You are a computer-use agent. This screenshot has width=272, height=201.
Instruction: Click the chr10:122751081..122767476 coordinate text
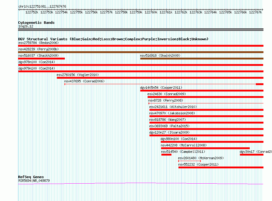(42, 6)
